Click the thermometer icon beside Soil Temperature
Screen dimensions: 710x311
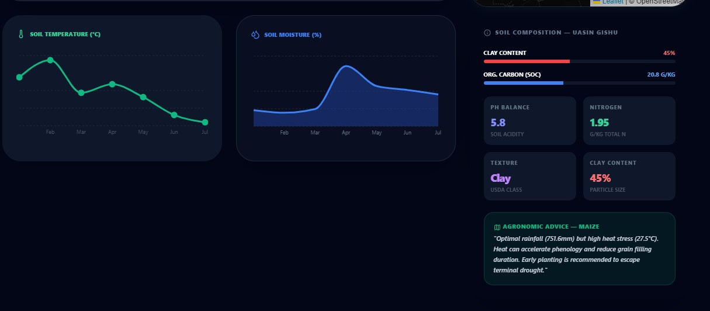tap(21, 34)
